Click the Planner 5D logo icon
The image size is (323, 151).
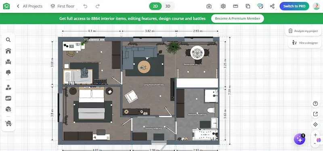click(6, 6)
